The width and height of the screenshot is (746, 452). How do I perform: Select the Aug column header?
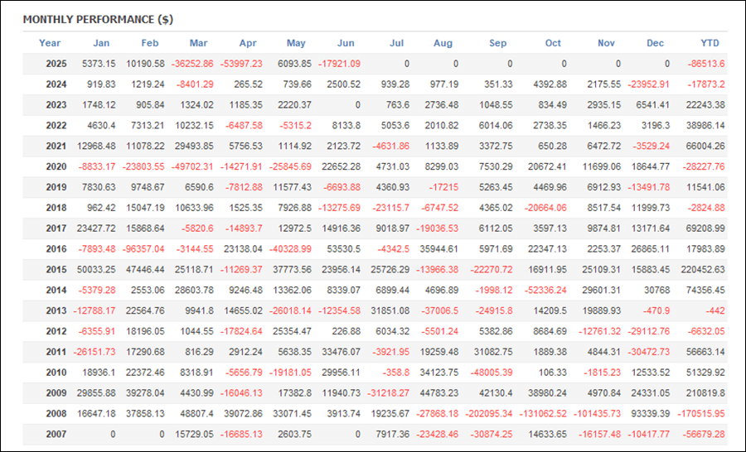click(x=443, y=43)
